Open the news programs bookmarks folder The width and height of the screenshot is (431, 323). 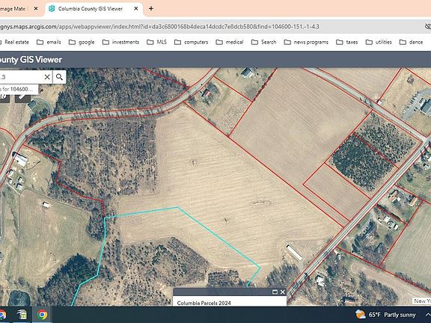click(x=306, y=42)
